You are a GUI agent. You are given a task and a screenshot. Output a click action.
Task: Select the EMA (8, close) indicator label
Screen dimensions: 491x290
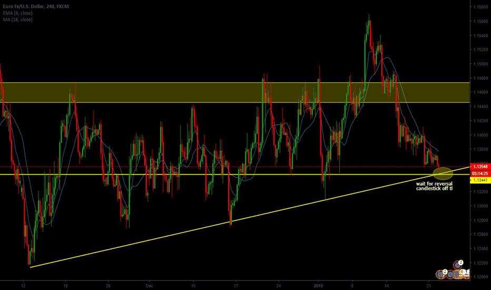[17, 13]
